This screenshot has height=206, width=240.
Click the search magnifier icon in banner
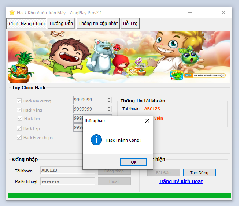coord(223,75)
